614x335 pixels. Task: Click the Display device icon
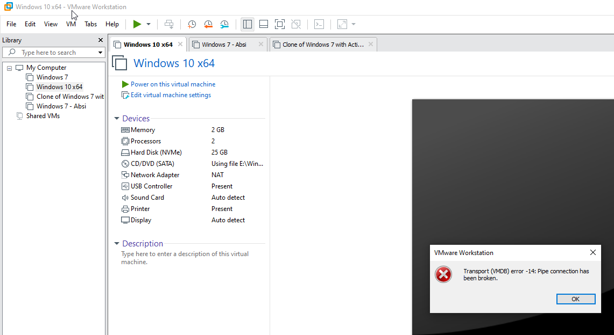point(125,220)
